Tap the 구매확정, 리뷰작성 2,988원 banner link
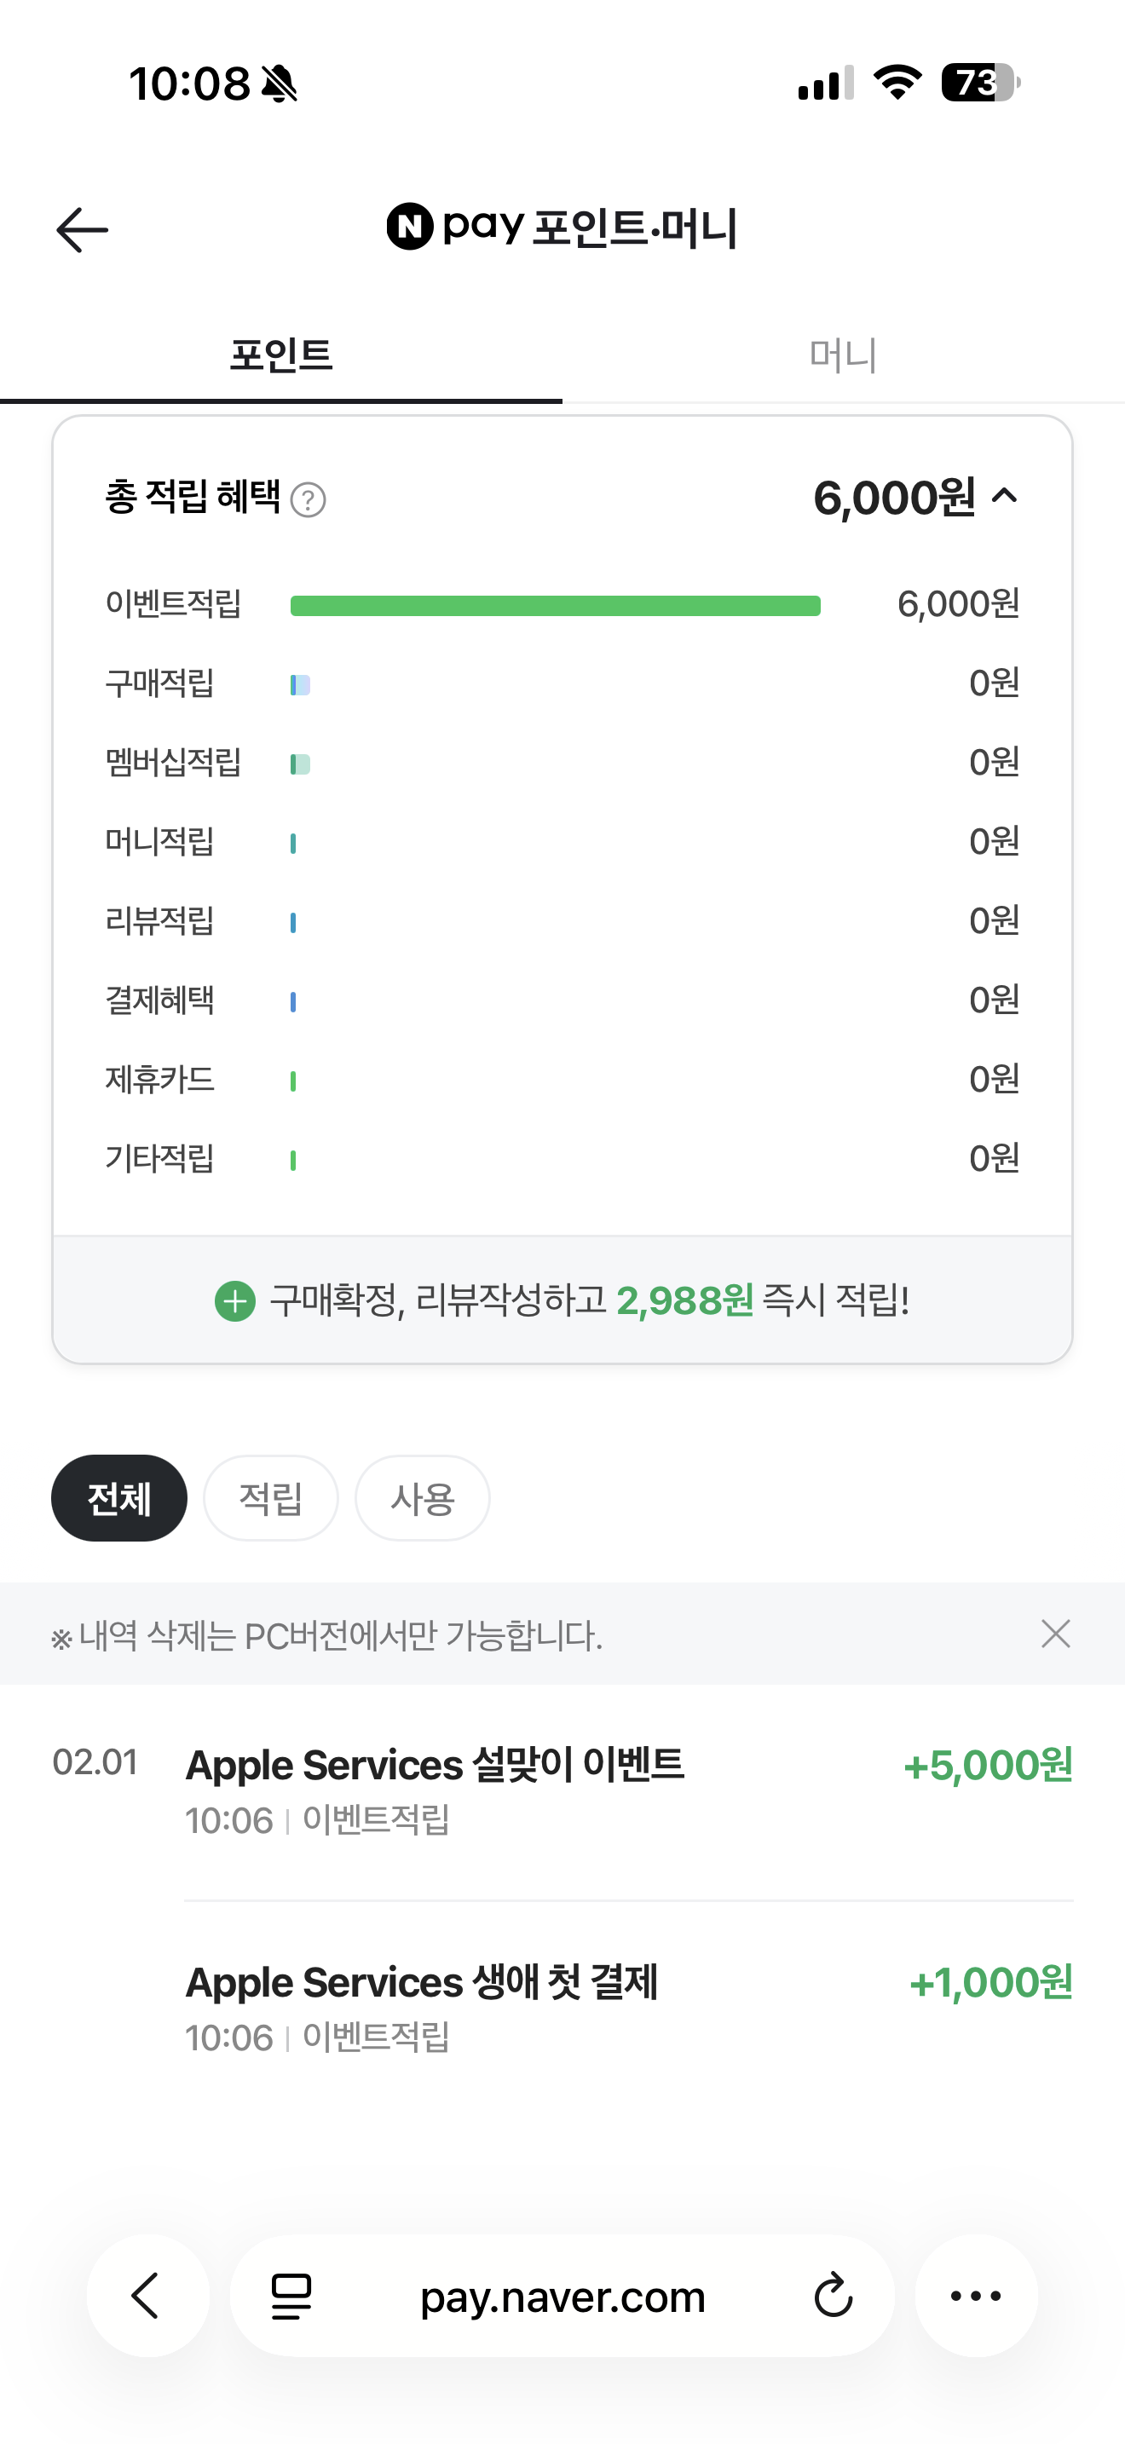The image size is (1125, 2444). tap(588, 1300)
